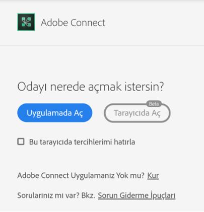Open the room with "Uygulamada Aç"
The height and width of the screenshot is (212, 204).
coord(55,113)
